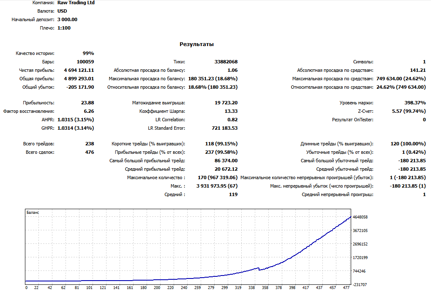Click the Результаты heading
The width and height of the screenshot is (431, 292).
tap(196, 44)
